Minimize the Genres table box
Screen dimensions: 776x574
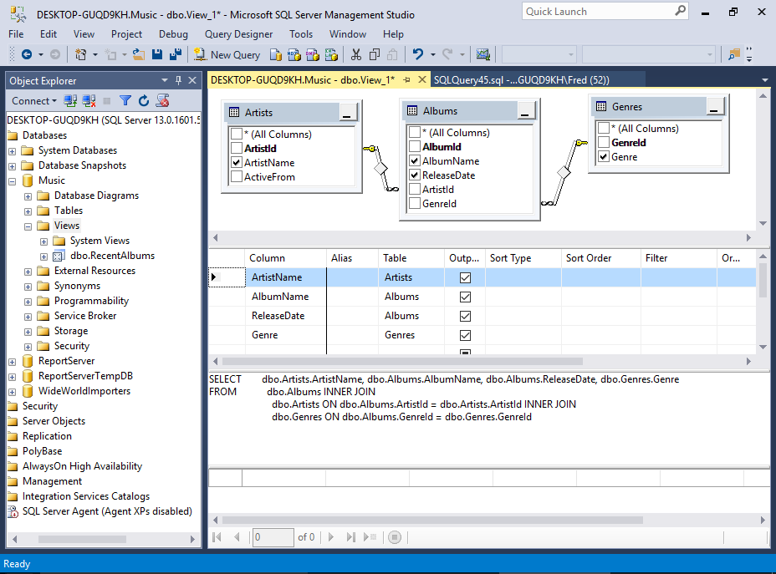point(715,107)
